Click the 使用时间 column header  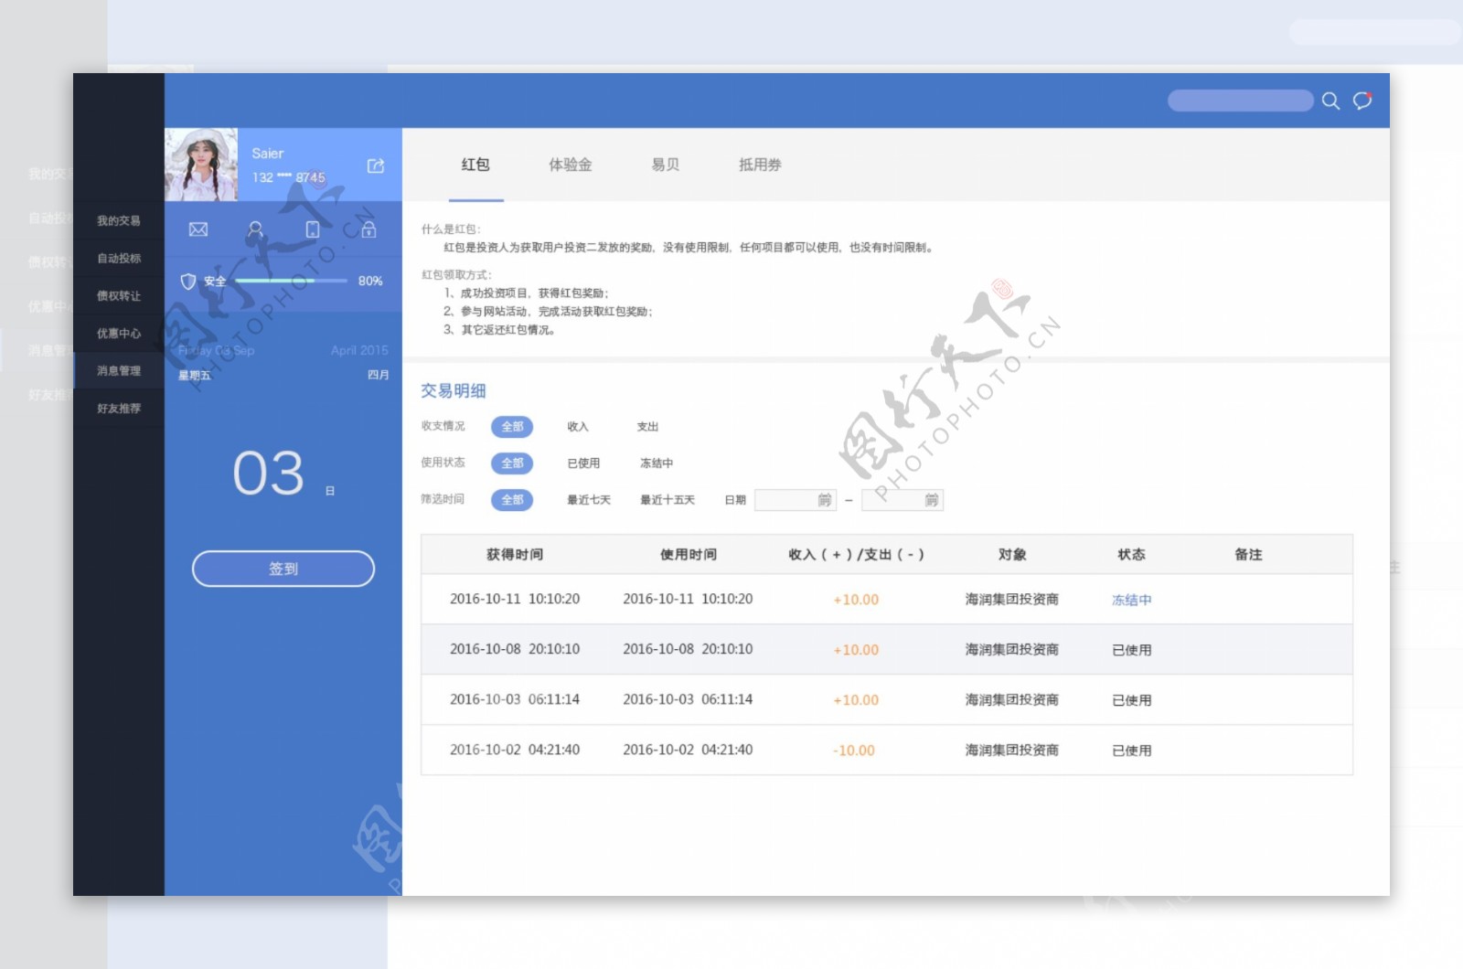(689, 554)
